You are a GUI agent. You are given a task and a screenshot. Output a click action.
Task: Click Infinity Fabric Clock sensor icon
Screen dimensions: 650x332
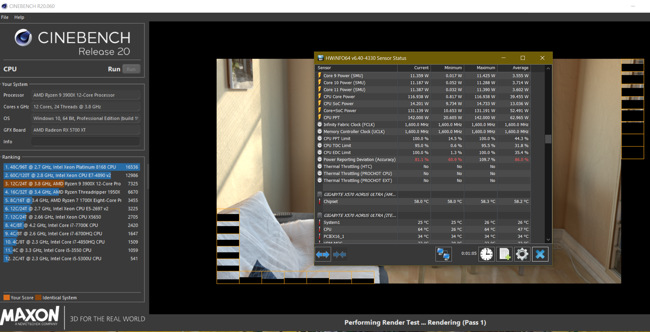point(320,124)
